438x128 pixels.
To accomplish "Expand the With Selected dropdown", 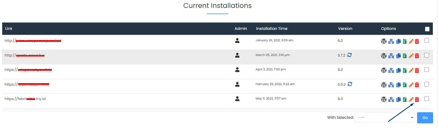I will click(x=385, y=117).
